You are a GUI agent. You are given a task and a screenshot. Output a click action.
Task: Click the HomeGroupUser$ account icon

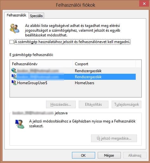click(14, 83)
